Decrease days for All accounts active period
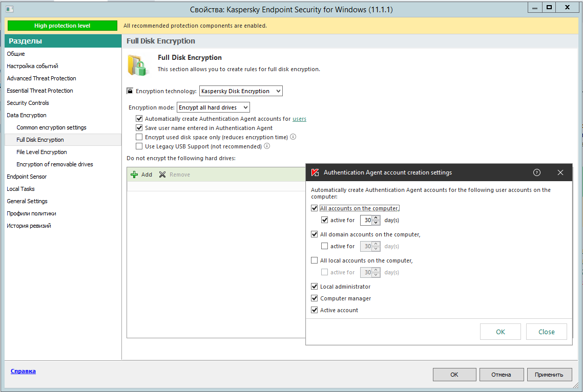 click(376, 223)
